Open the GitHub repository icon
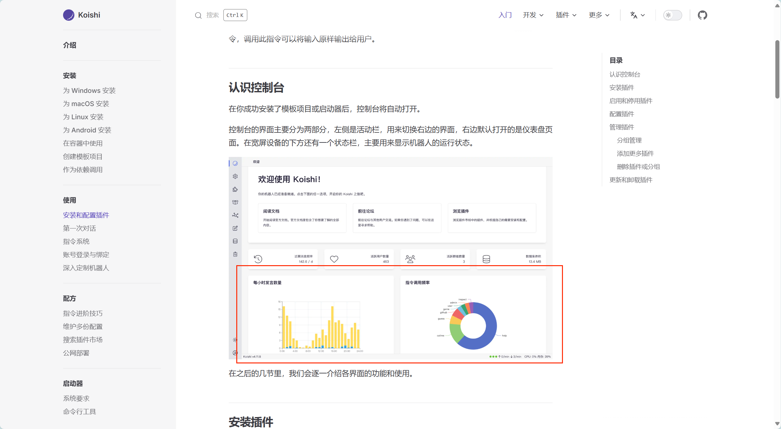Image resolution: width=781 pixels, height=429 pixels. (702, 15)
